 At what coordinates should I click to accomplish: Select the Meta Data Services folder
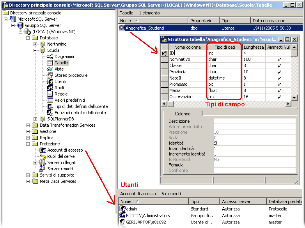[x=58, y=181]
